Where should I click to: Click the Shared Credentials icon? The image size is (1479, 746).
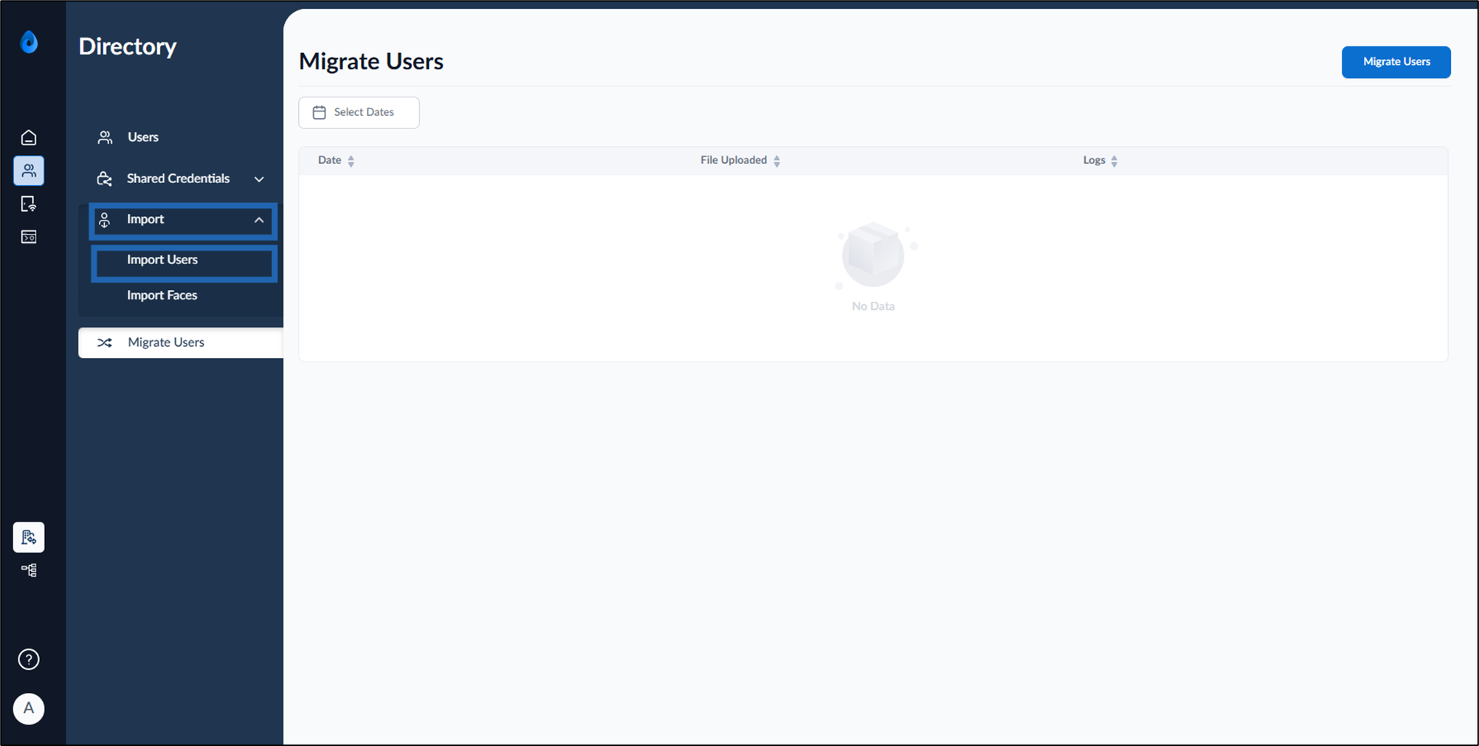pyautogui.click(x=105, y=179)
